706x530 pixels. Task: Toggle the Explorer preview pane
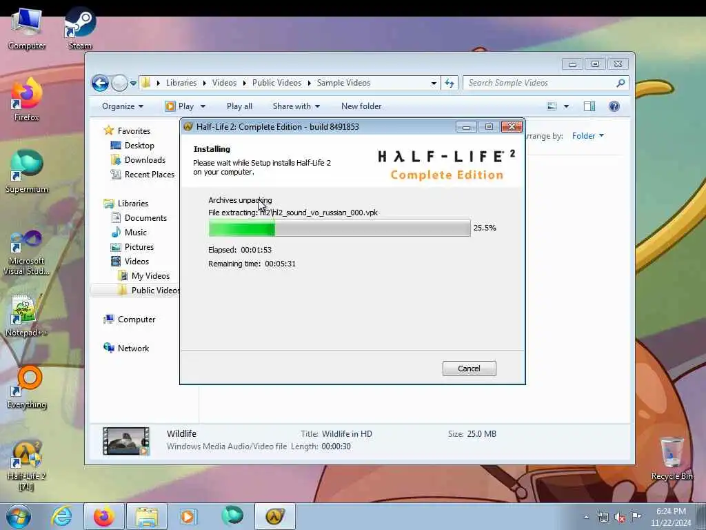click(x=589, y=106)
